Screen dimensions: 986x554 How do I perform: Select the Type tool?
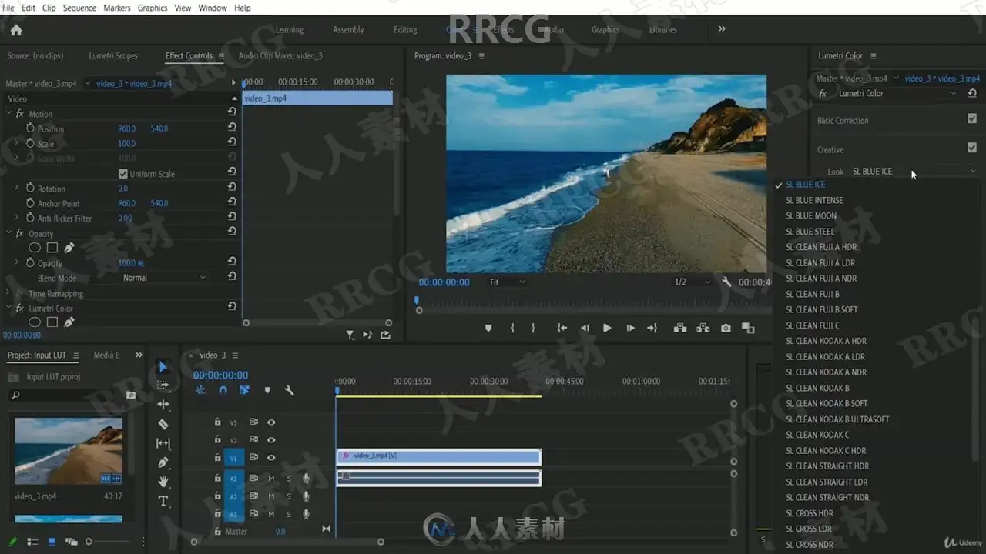click(x=163, y=501)
